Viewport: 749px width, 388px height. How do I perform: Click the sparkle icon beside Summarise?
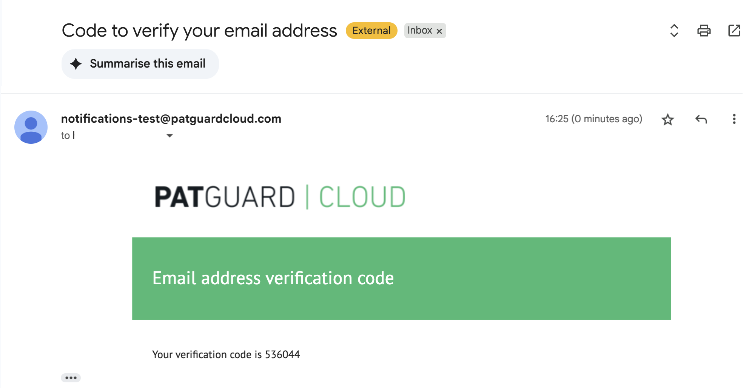[x=76, y=64]
